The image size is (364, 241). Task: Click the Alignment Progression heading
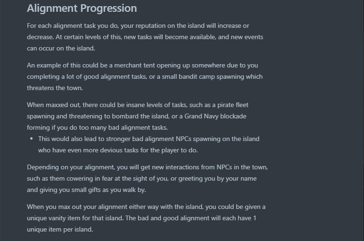[x=82, y=8]
